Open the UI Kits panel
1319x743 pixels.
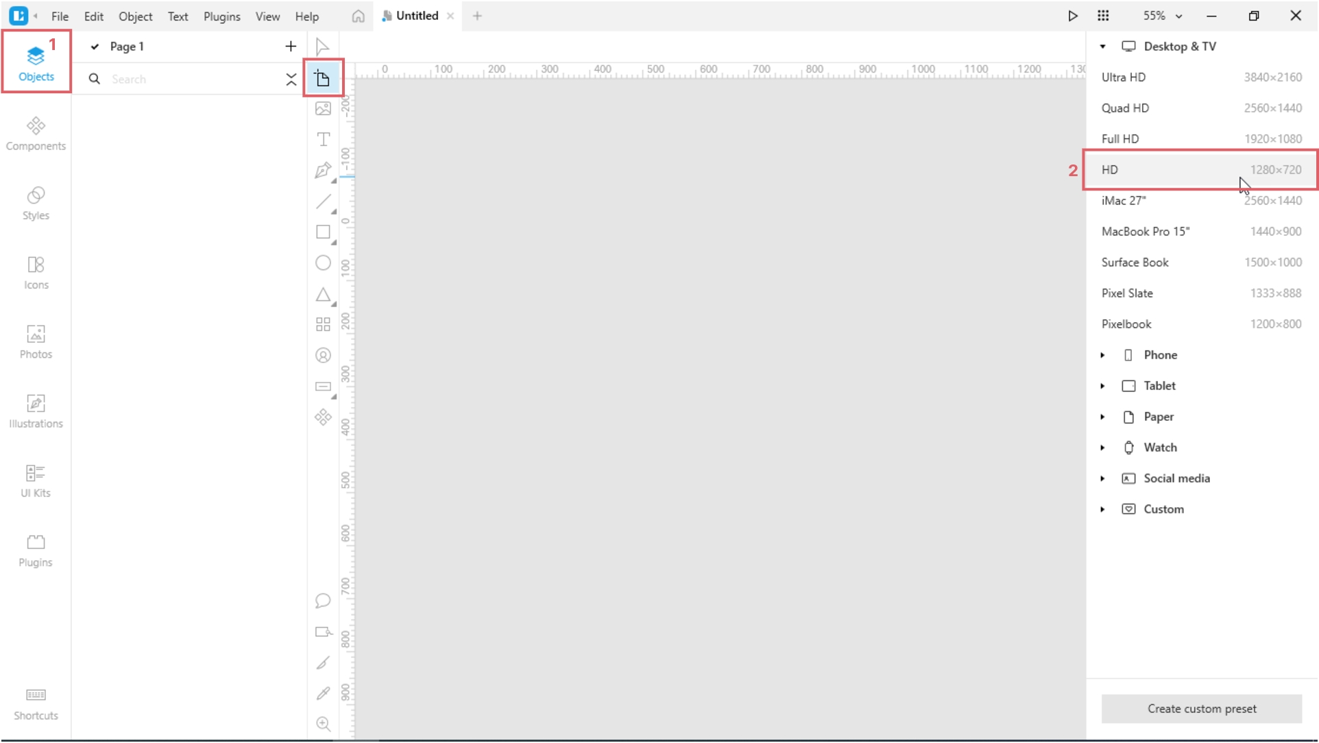click(x=36, y=480)
